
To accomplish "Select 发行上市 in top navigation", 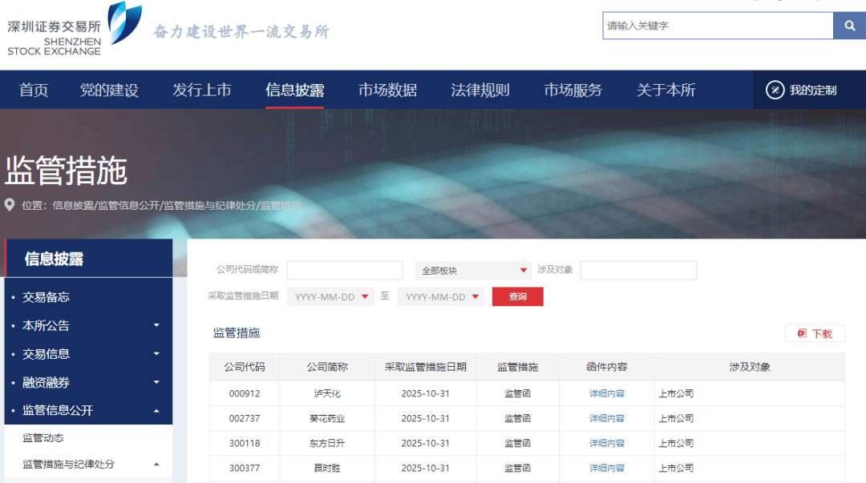I will coord(201,90).
